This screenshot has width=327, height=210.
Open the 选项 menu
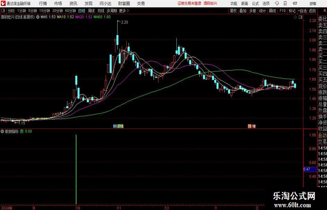[266, 3]
